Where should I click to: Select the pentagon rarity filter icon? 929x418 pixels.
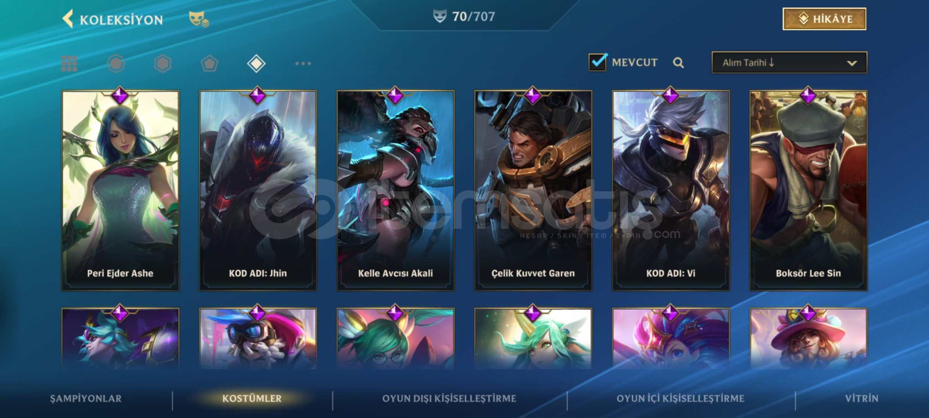[209, 63]
